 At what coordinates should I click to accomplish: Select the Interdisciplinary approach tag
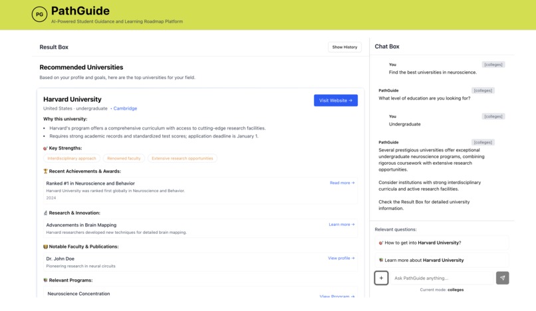72,158
